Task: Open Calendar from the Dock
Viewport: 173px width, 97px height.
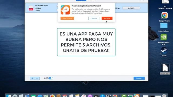Action: pos(65,96)
